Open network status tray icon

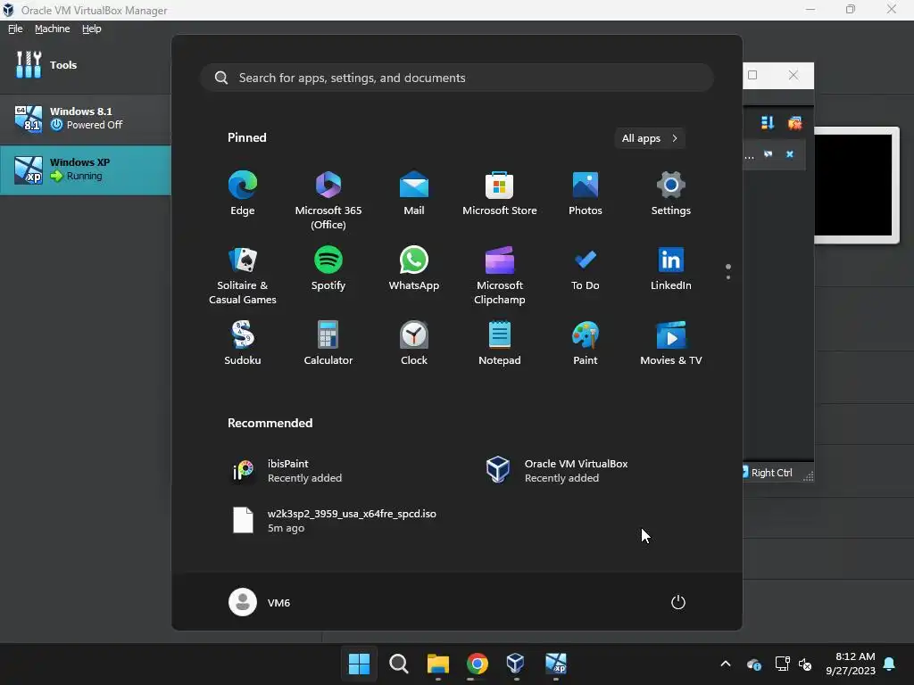tap(782, 664)
